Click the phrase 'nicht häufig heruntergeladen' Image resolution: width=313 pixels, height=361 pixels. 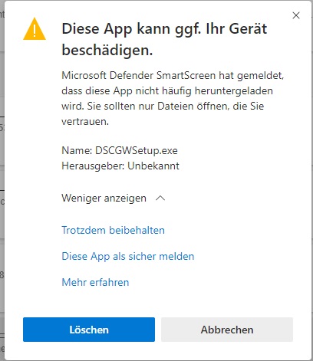204,91
